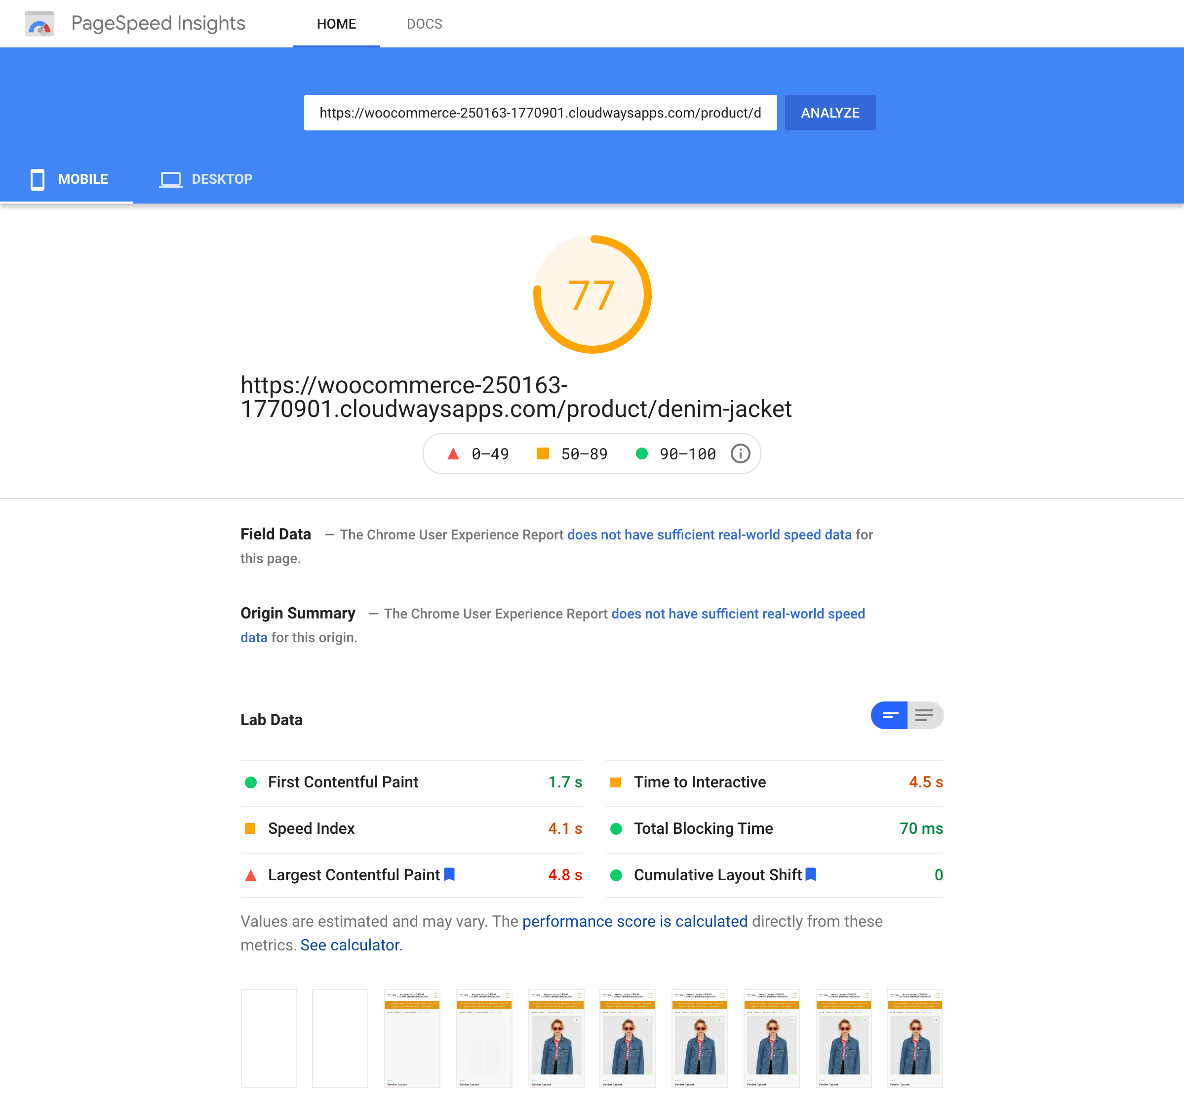This screenshot has width=1184, height=1108.
Task: Click the See calculator link
Action: tap(351, 944)
